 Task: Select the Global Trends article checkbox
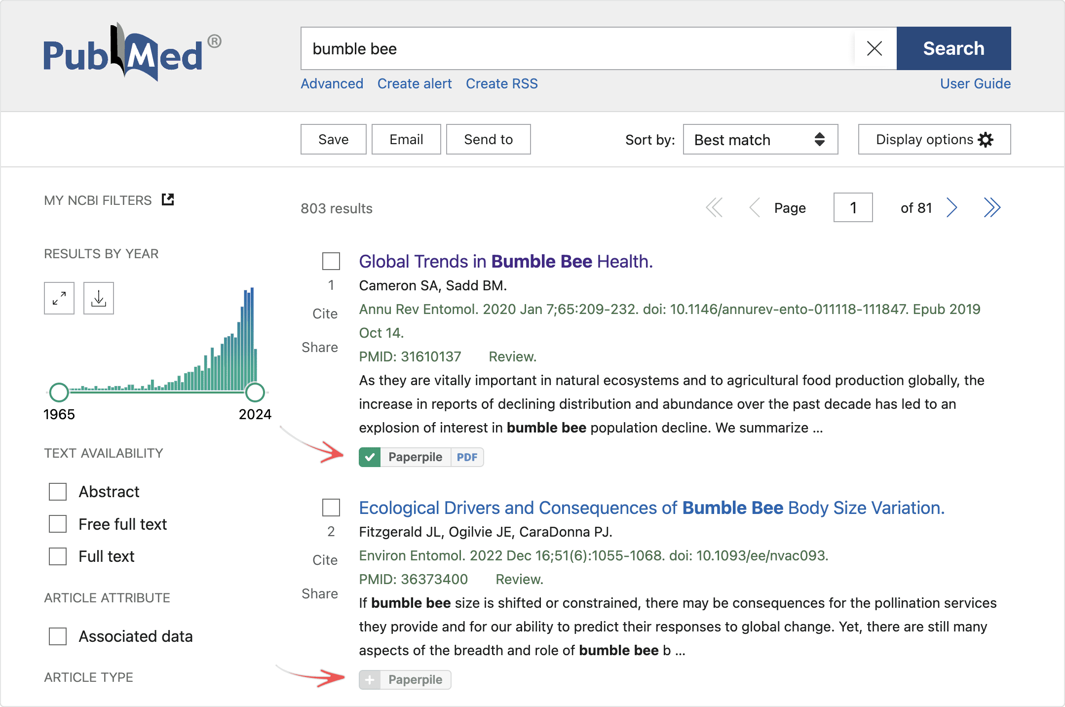pos(331,261)
